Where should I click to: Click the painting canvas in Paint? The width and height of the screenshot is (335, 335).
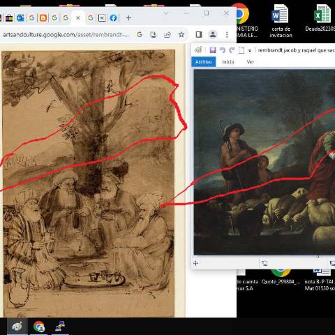click(265, 162)
